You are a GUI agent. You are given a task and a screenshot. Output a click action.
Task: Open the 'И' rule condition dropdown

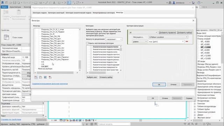click(143, 33)
